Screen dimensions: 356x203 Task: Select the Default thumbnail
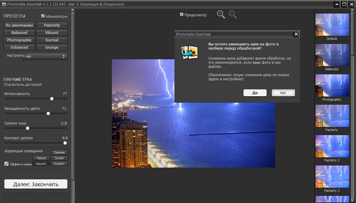pos(332,25)
